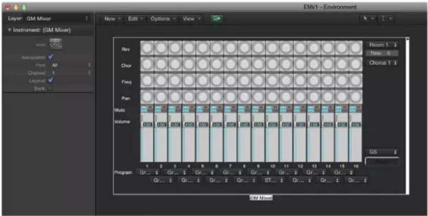Click the volume fader of channel 1
The image size is (428, 216).
coord(147,137)
